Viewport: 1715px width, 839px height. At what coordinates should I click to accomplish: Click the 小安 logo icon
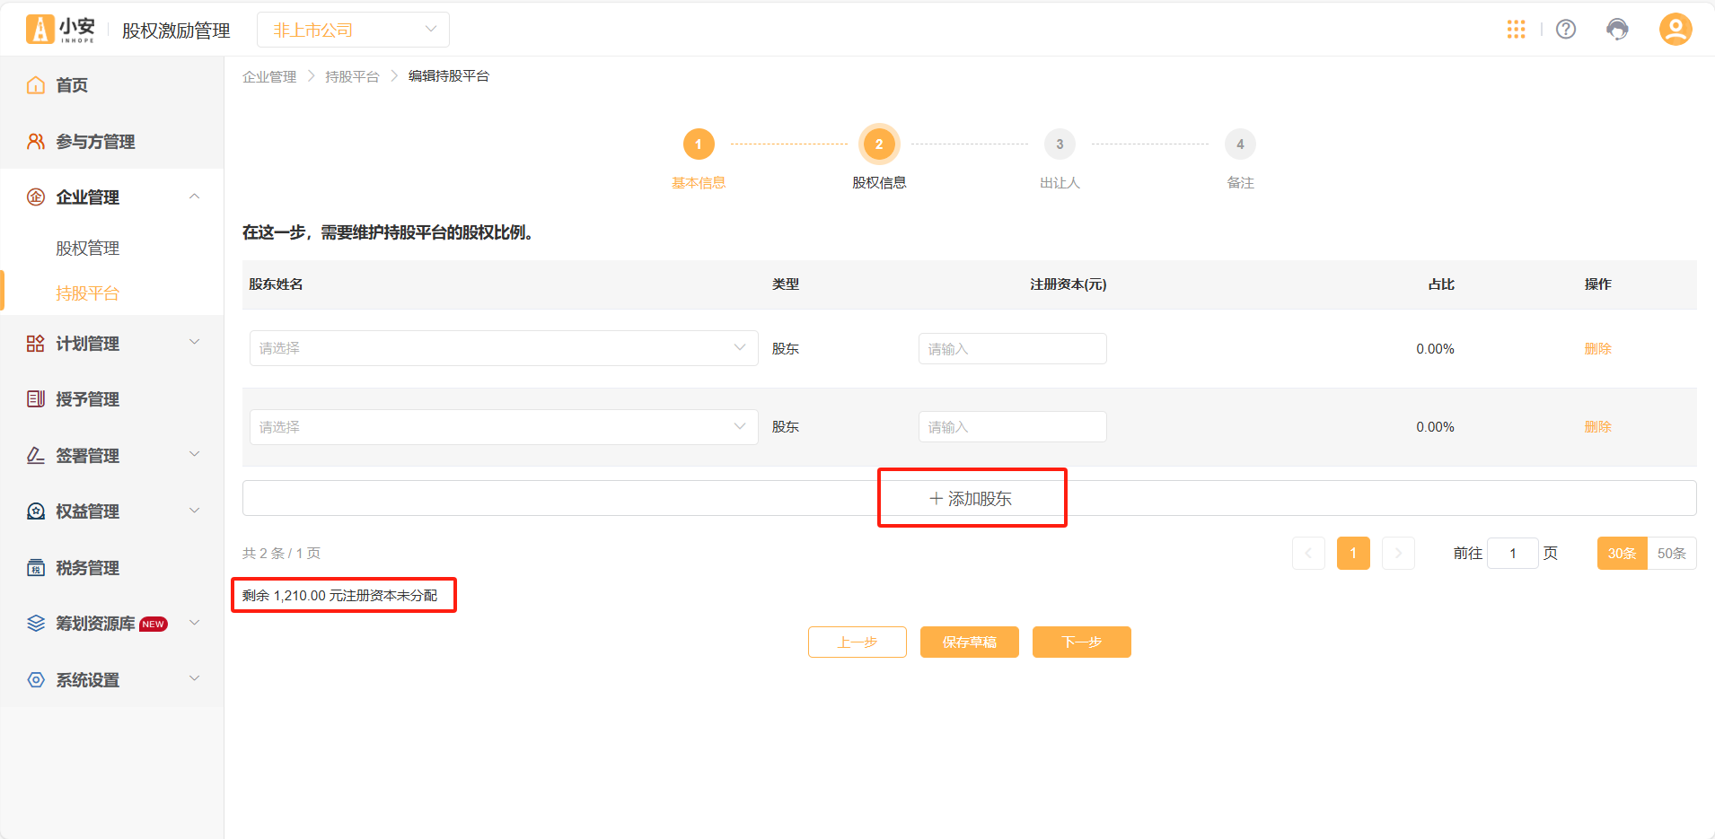click(40, 30)
